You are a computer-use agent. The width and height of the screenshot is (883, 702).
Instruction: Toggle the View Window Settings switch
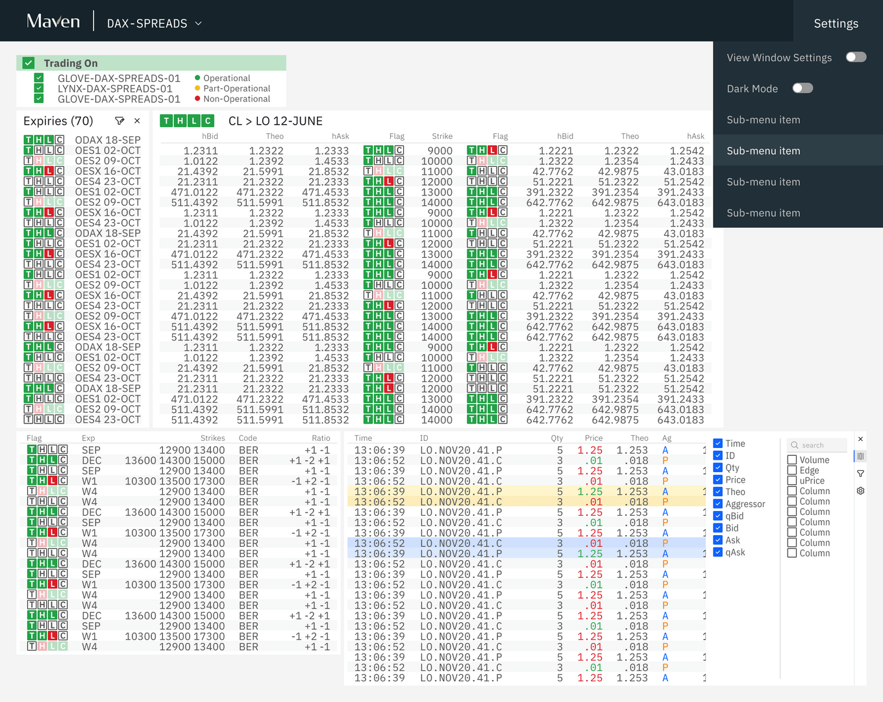(856, 57)
